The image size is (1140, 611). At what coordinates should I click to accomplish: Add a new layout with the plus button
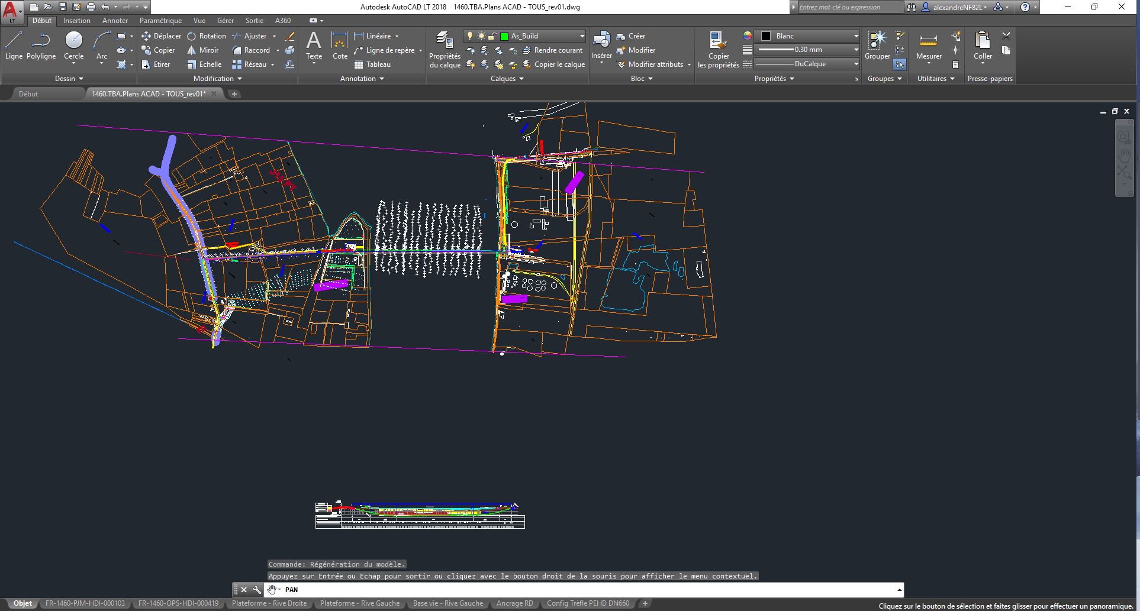pos(645,603)
